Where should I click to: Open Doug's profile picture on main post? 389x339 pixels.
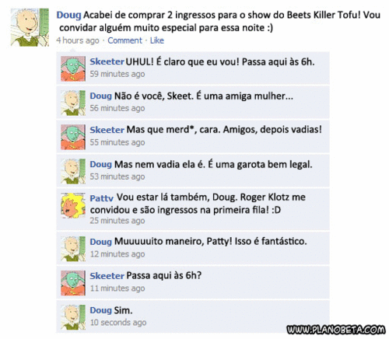30,27
